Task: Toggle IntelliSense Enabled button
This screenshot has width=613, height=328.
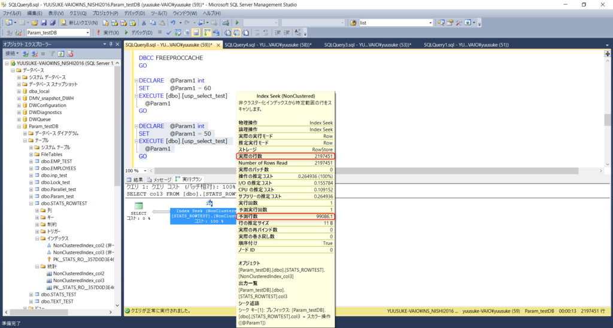Action: 196,33
